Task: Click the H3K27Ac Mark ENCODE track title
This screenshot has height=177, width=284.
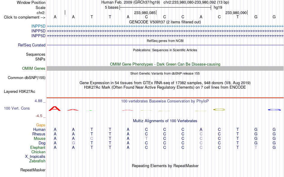Action: click(165, 87)
